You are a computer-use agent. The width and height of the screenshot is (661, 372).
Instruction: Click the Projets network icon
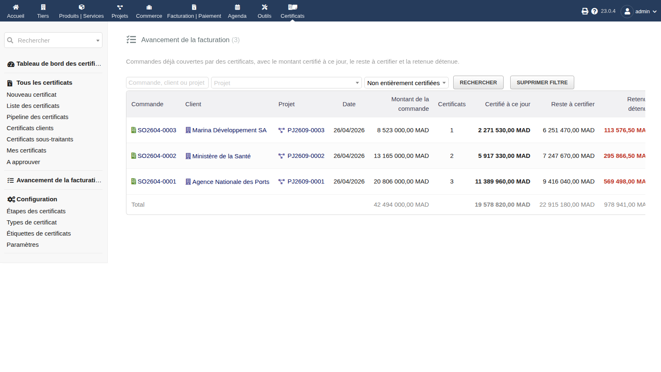(x=120, y=7)
